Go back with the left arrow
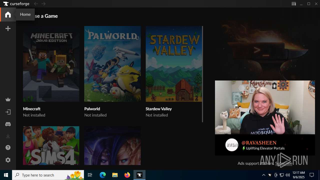This screenshot has width=320, height=180. (36, 4)
